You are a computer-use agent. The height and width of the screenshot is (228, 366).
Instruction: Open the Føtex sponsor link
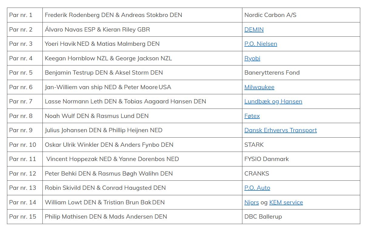pos(252,116)
